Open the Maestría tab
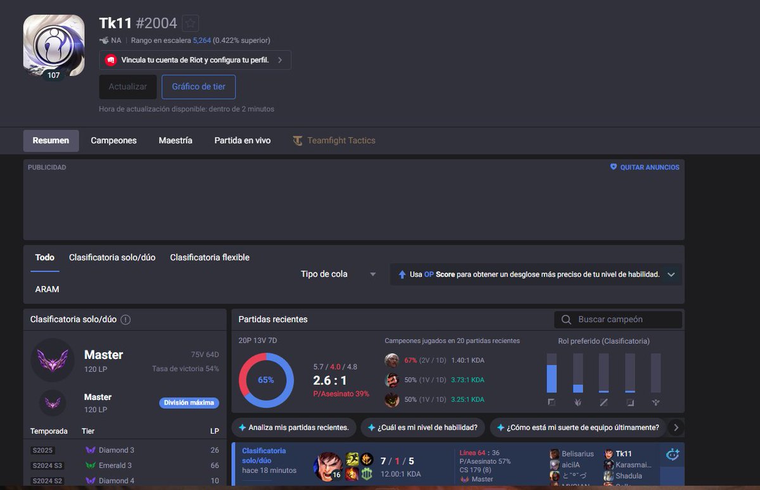This screenshot has height=490, width=760. 175,141
